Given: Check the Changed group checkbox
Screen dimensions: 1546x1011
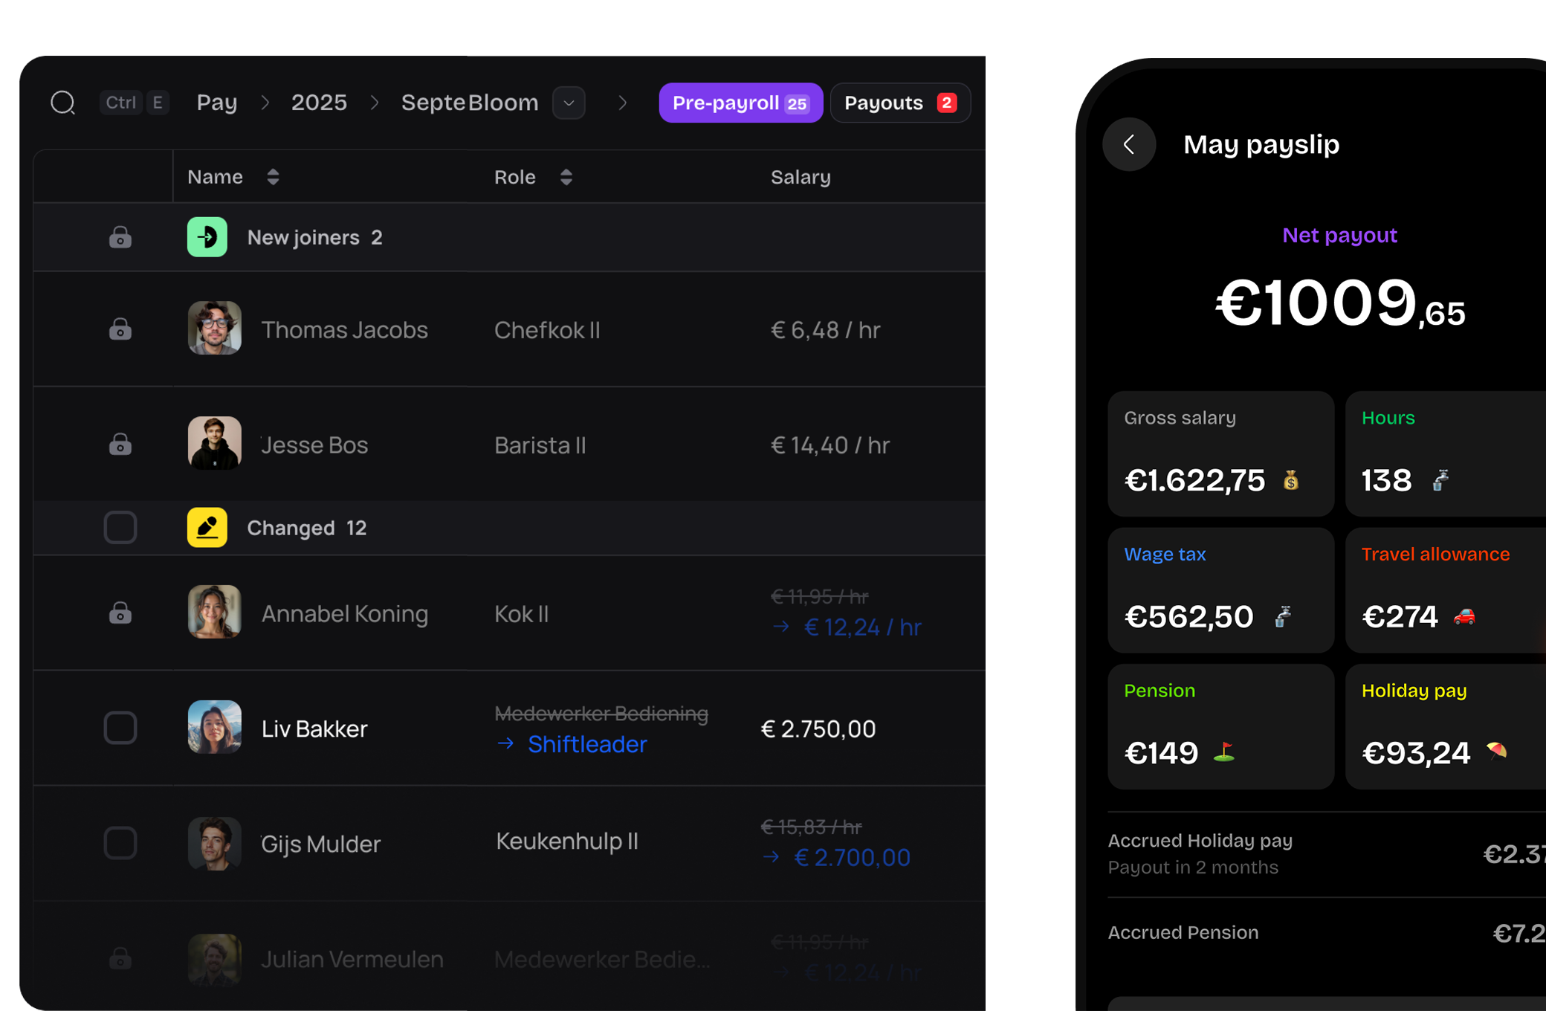Looking at the screenshot, I should tap(120, 528).
